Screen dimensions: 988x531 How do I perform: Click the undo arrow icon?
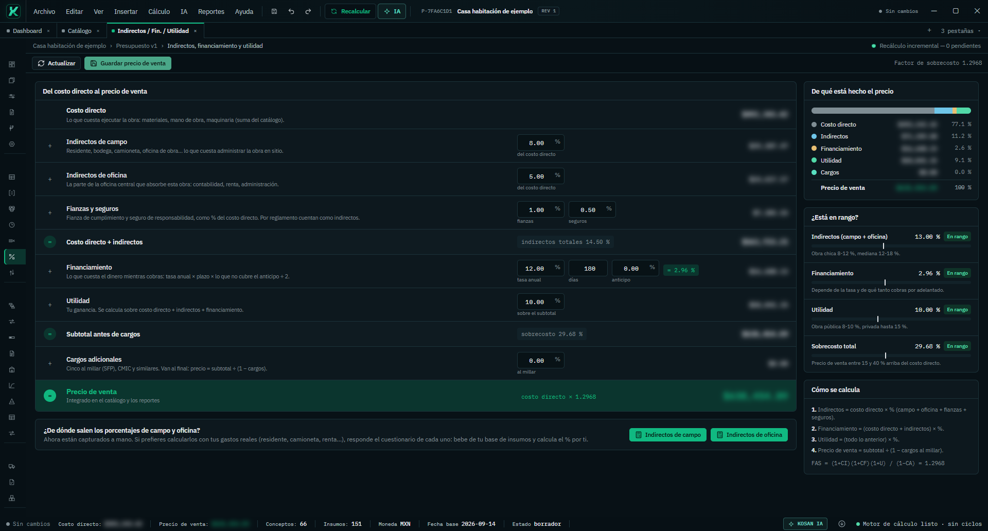[291, 11]
